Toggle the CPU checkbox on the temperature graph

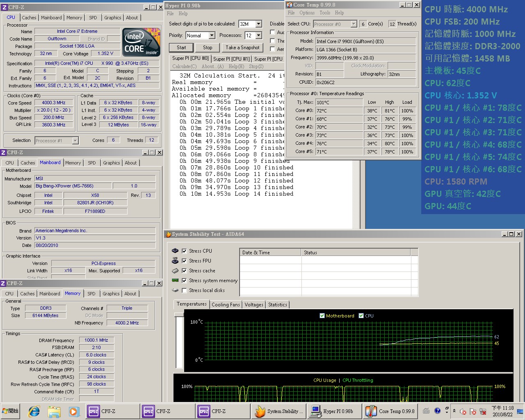[x=361, y=315]
